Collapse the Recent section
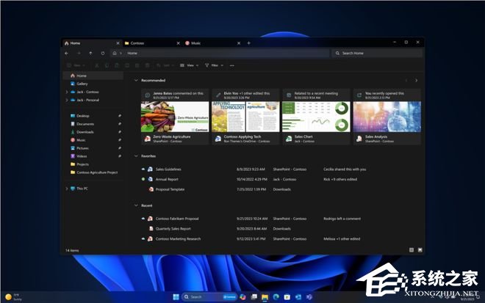Viewport: 485px width, 303px height. coord(136,205)
